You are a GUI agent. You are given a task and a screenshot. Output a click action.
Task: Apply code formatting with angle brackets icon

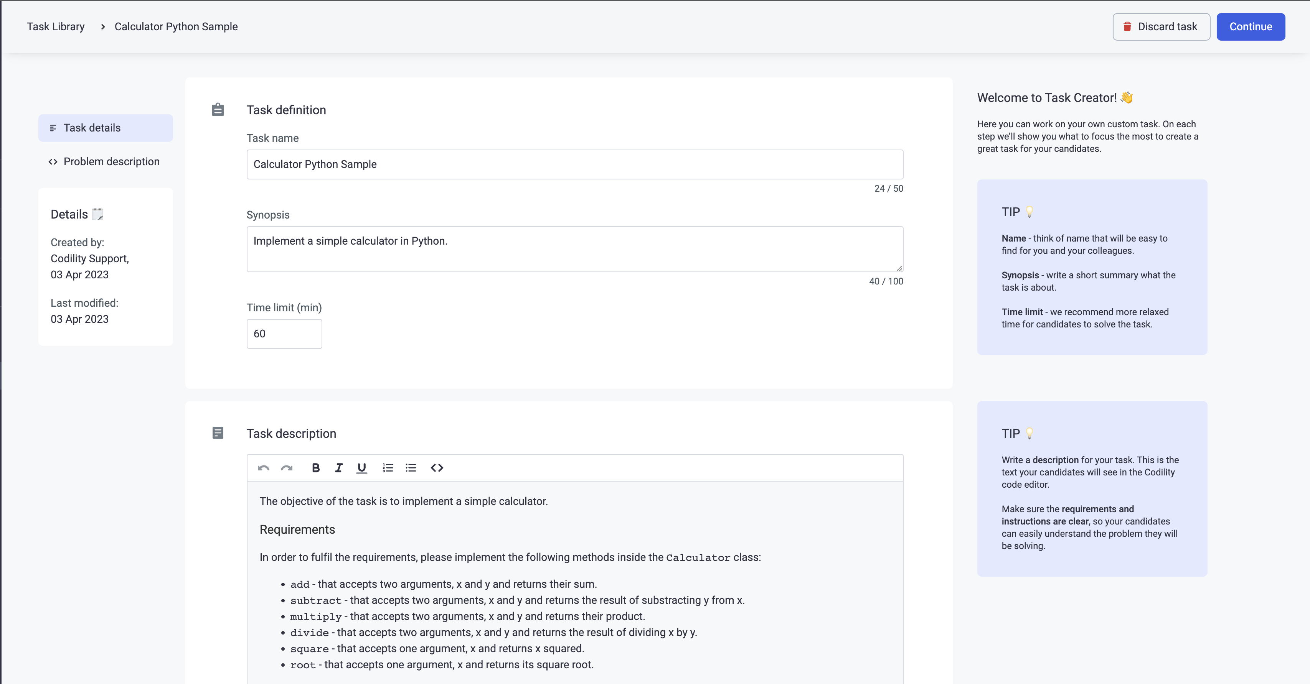tap(437, 468)
